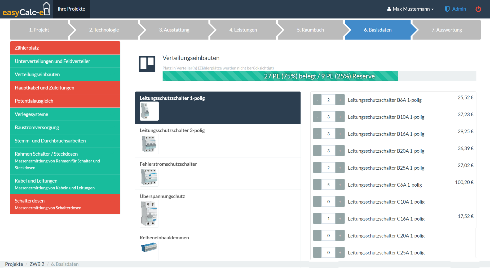
Task: Click the easyCalc-e house logo
Action: click(x=26, y=9)
